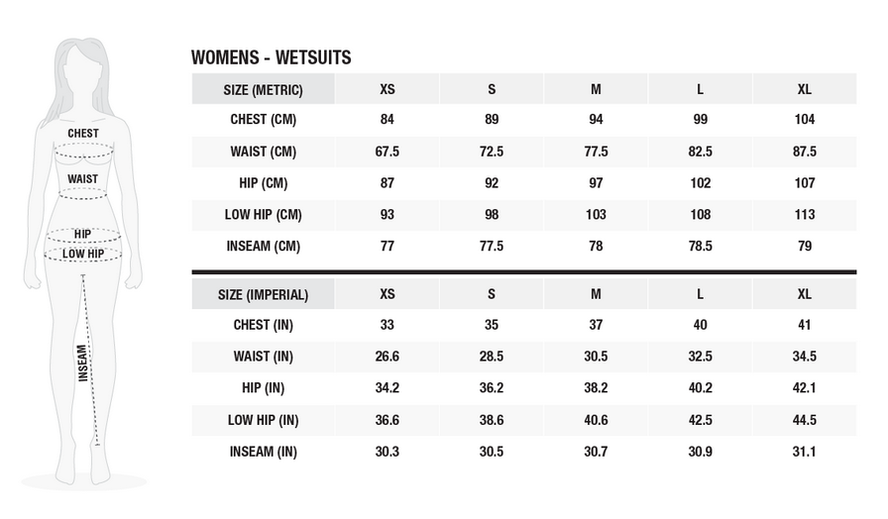
Task: Click the WAIST label on the body figure
Action: (83, 179)
